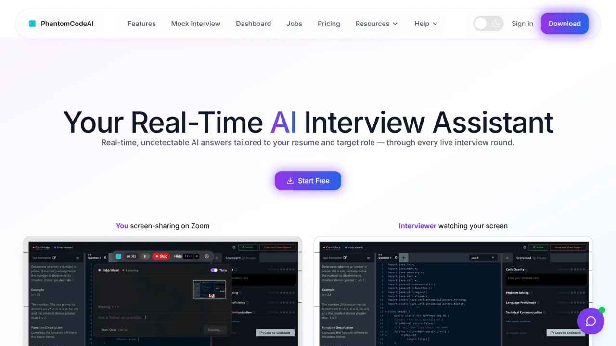Click the purple Download button
Screen dimensions: 616x346
(565, 24)
